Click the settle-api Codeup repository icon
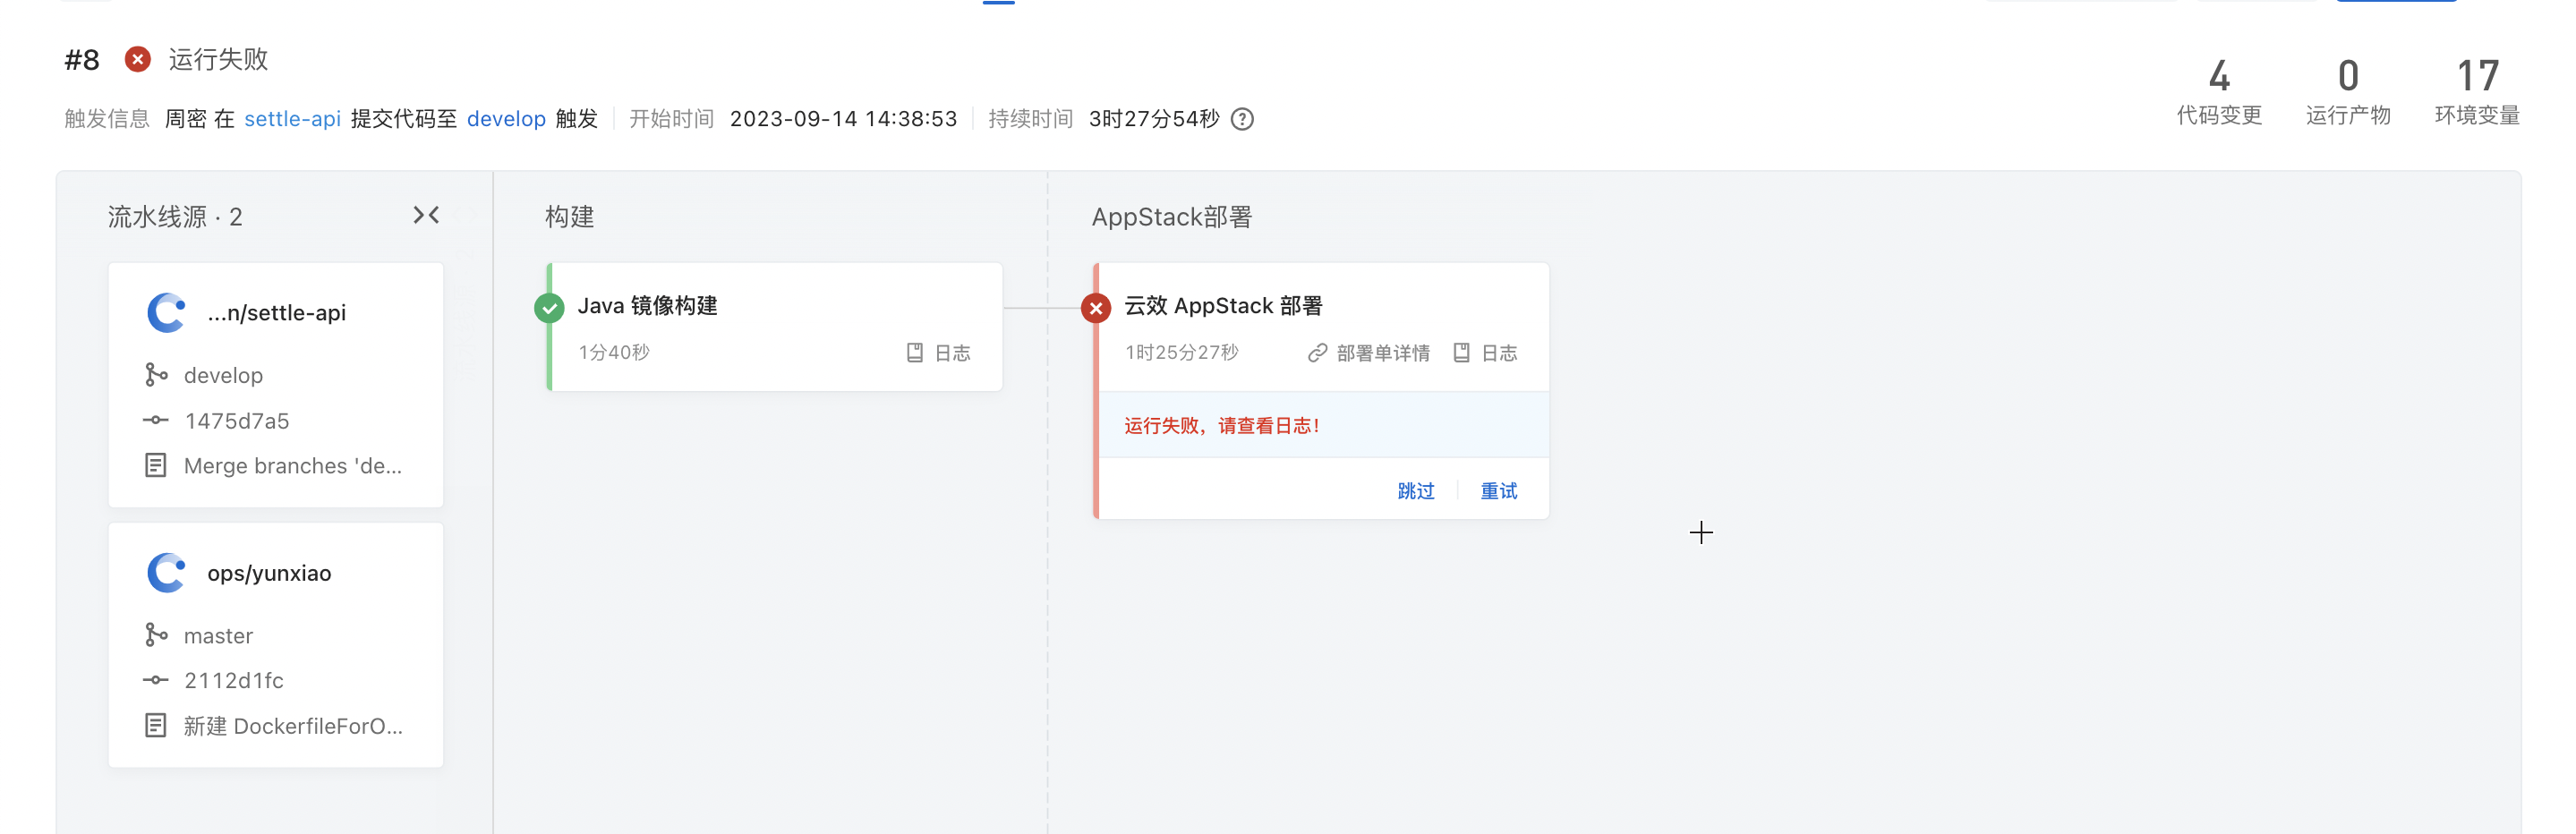2576x834 pixels. point(166,312)
